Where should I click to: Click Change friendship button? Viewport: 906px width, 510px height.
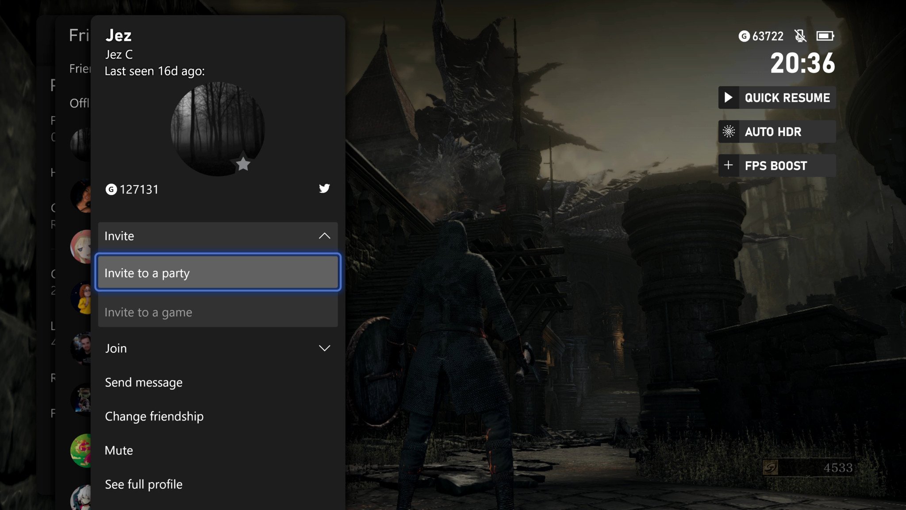pos(154,415)
